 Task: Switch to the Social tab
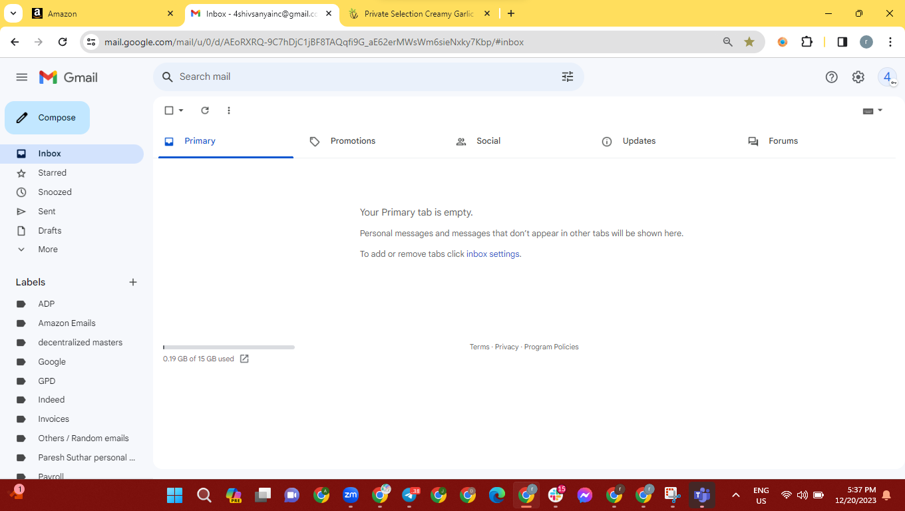[x=518, y=141]
